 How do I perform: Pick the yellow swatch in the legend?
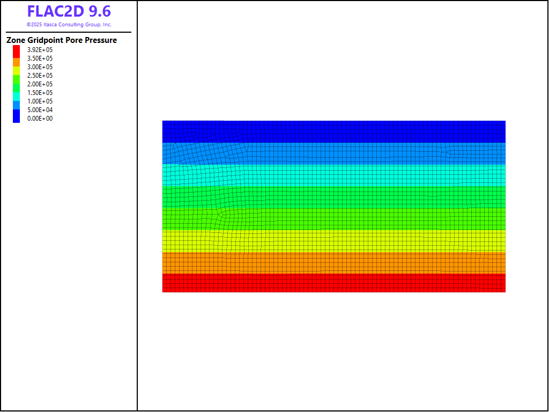[x=16, y=70]
